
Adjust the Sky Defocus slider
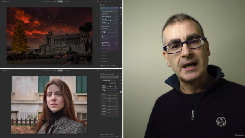coord(109,37)
